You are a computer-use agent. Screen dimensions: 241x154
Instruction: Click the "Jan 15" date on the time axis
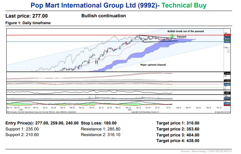pyautogui.click(x=45, y=108)
